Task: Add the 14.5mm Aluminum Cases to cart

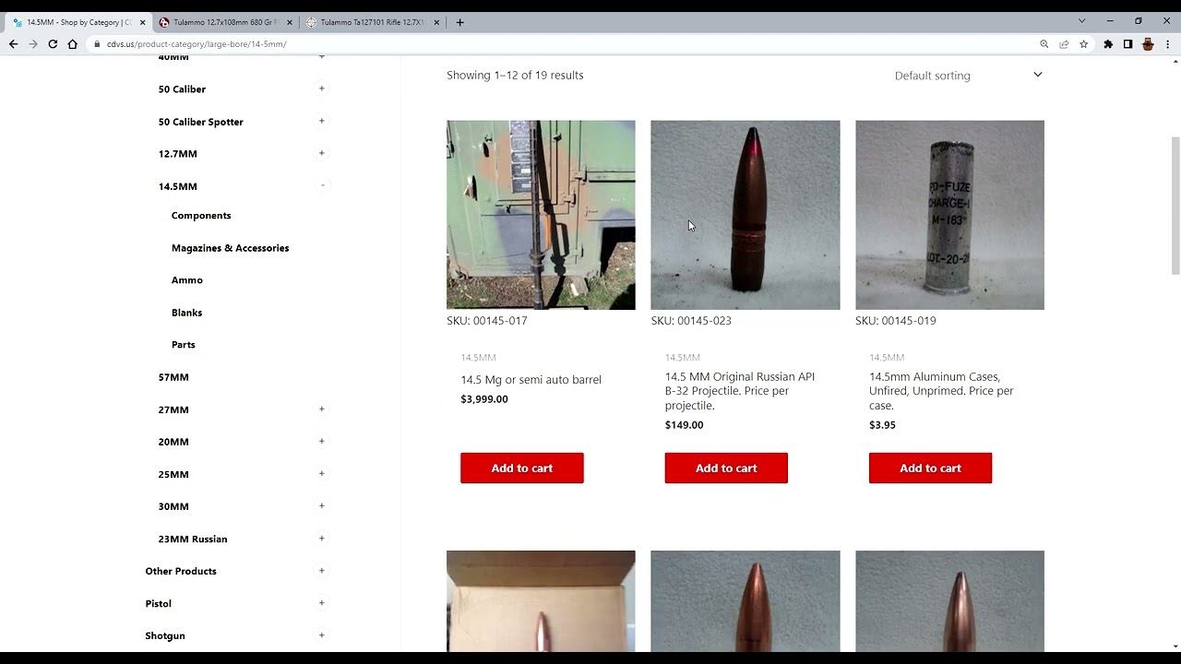Action: pos(930,468)
